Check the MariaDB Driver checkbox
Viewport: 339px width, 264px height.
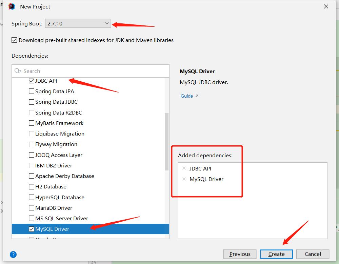(x=32, y=208)
